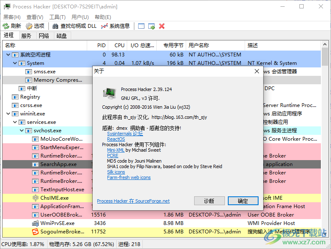Click the Registry process icon
Screen dimensions: 331x249
tap(15, 97)
